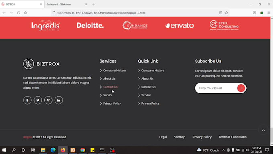Open a new browser tab
273x154 pixels.
[94, 4]
